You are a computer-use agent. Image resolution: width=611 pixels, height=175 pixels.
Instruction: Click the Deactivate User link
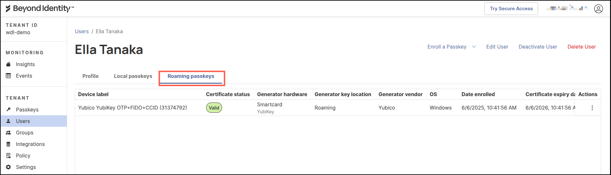(538, 47)
